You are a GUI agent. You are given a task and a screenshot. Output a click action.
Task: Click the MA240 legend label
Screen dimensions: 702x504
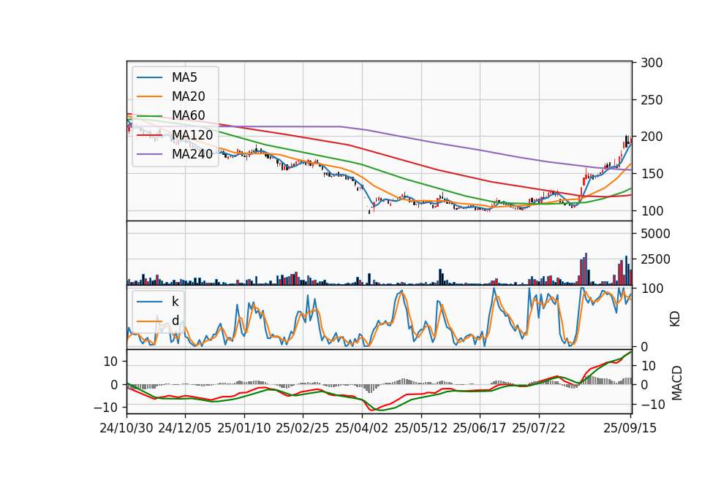[192, 154]
